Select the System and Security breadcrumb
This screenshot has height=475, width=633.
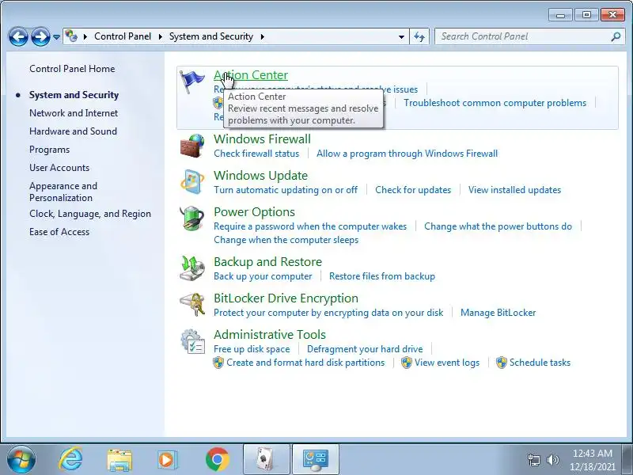pos(210,36)
